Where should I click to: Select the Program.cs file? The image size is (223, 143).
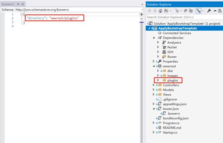(171, 123)
